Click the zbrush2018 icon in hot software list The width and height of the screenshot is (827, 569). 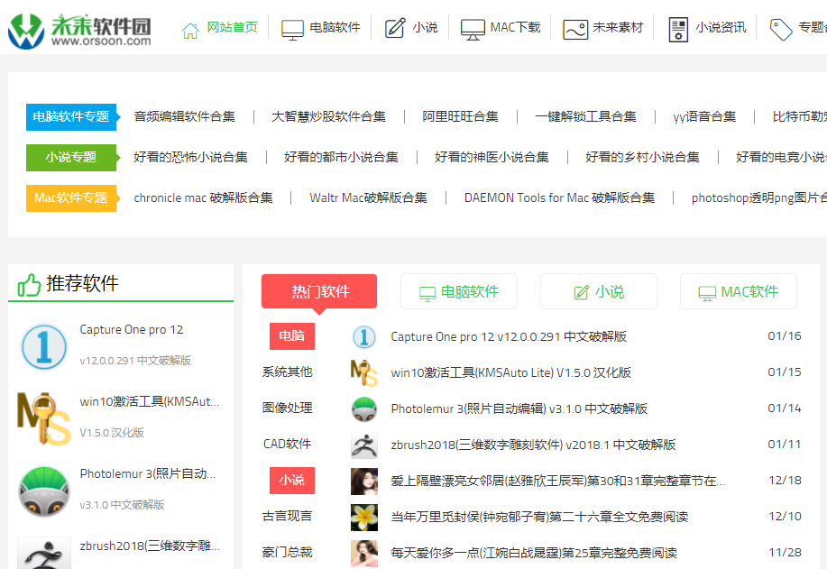[364, 445]
